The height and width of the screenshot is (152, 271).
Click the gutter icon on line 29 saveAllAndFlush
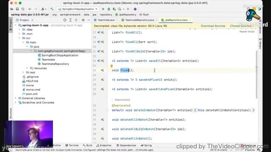pos(102,89)
